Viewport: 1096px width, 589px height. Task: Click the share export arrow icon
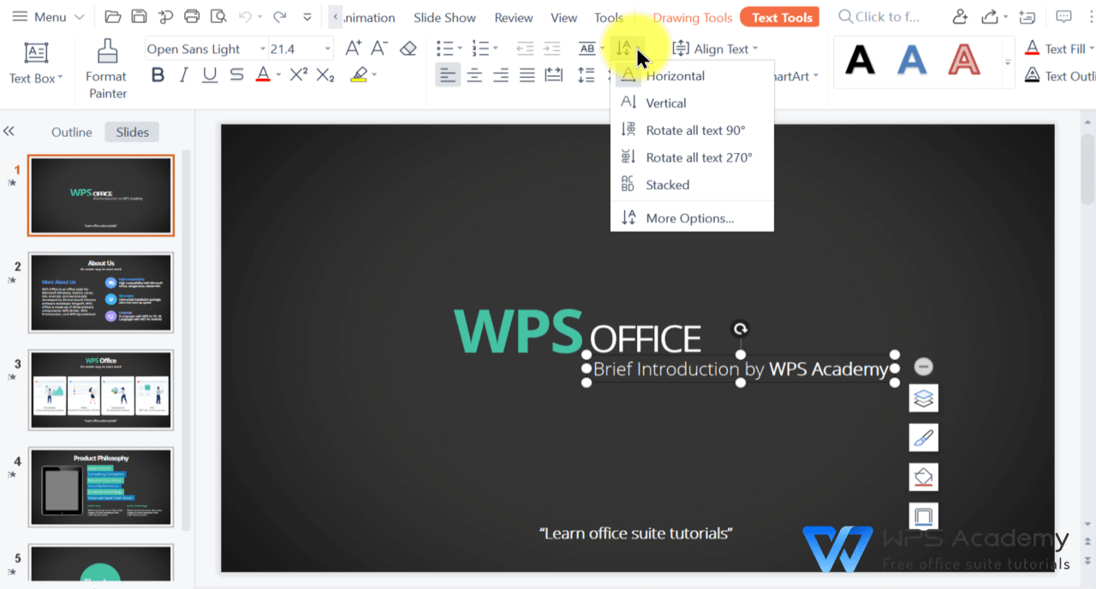tap(990, 16)
